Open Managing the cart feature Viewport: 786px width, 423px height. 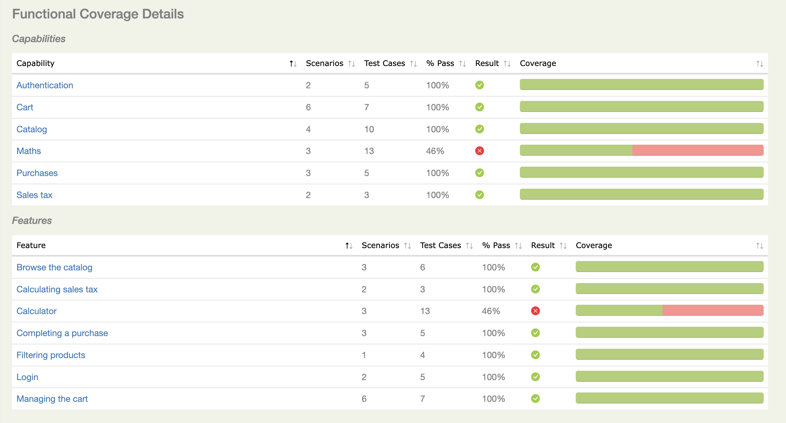pyautogui.click(x=52, y=399)
